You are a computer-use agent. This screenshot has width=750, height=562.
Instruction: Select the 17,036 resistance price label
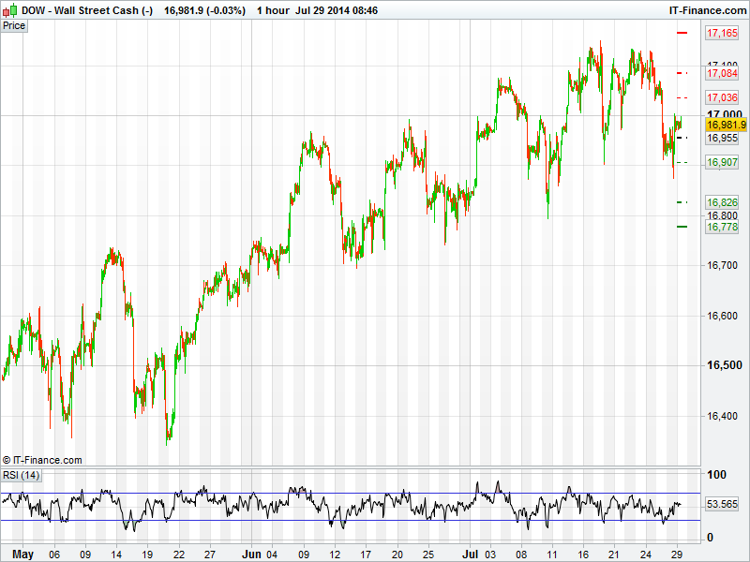point(722,97)
